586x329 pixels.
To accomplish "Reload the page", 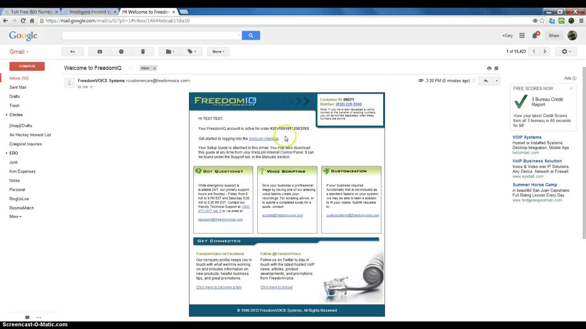I will click(x=23, y=21).
